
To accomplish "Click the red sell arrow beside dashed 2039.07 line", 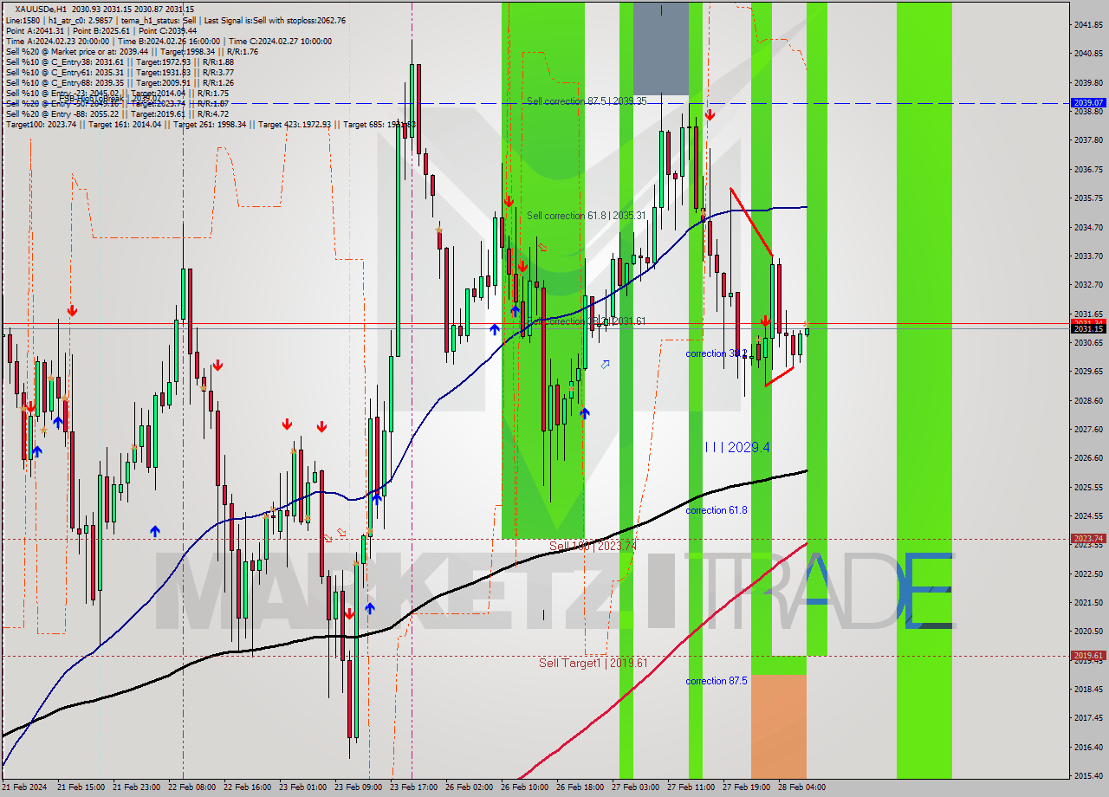I will tap(710, 114).
